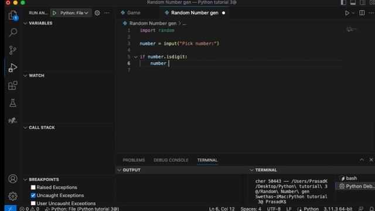Select language mode Python
This screenshot has height=211, width=375.
pyautogui.click(x=311, y=209)
